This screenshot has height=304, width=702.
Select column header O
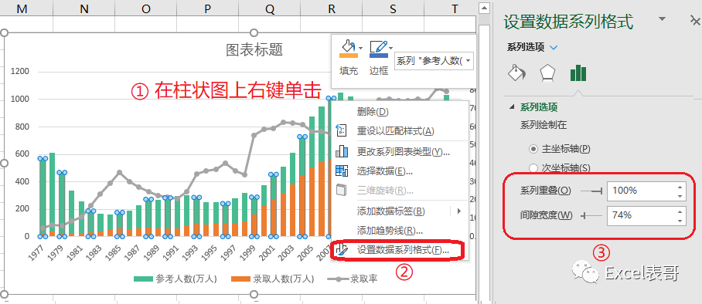coord(145,8)
